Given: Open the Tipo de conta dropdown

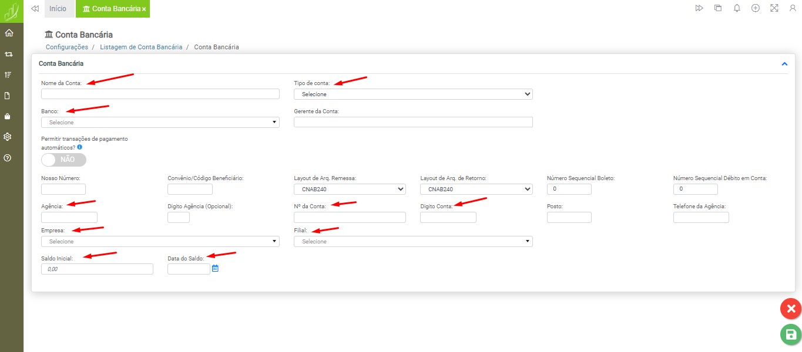Looking at the screenshot, I should [413, 94].
